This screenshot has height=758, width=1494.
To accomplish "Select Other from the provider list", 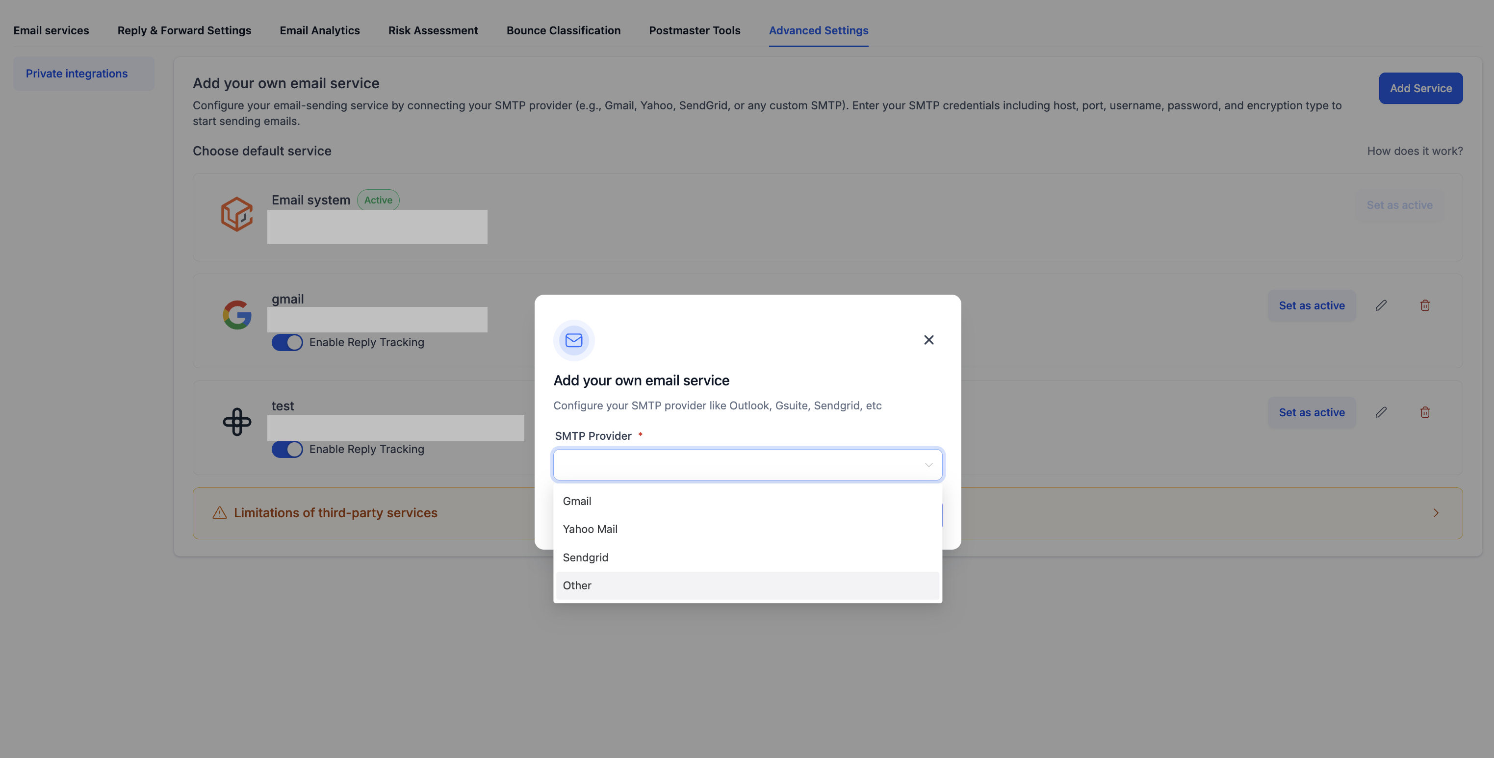I will pyautogui.click(x=577, y=585).
